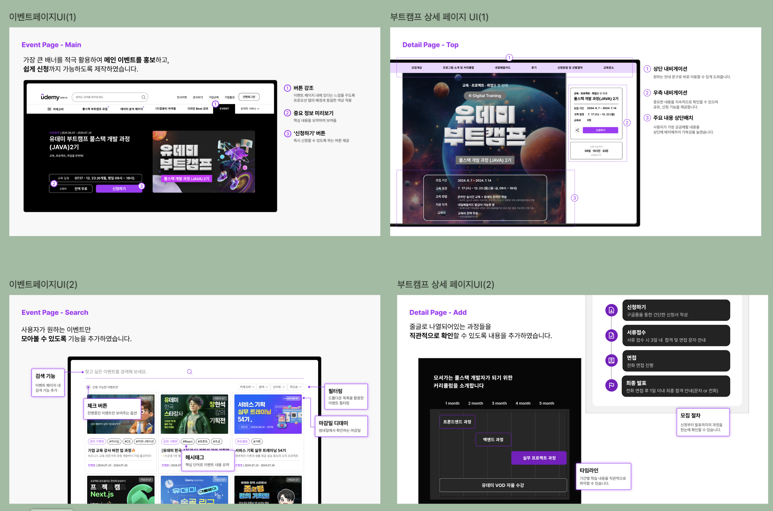
Task: Open the 데이터 분석 패키지 nav item
Action: tap(132, 109)
